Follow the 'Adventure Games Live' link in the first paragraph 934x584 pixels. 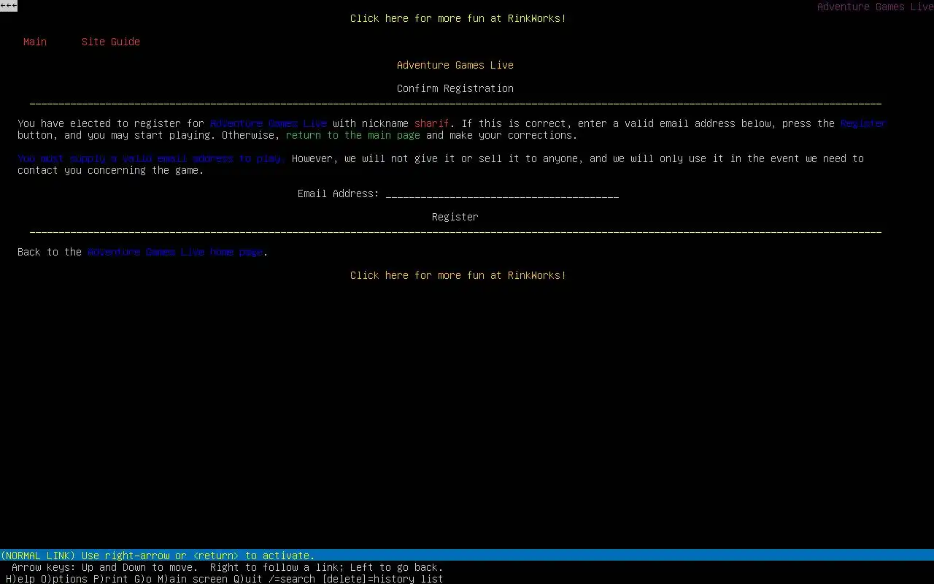click(269, 123)
